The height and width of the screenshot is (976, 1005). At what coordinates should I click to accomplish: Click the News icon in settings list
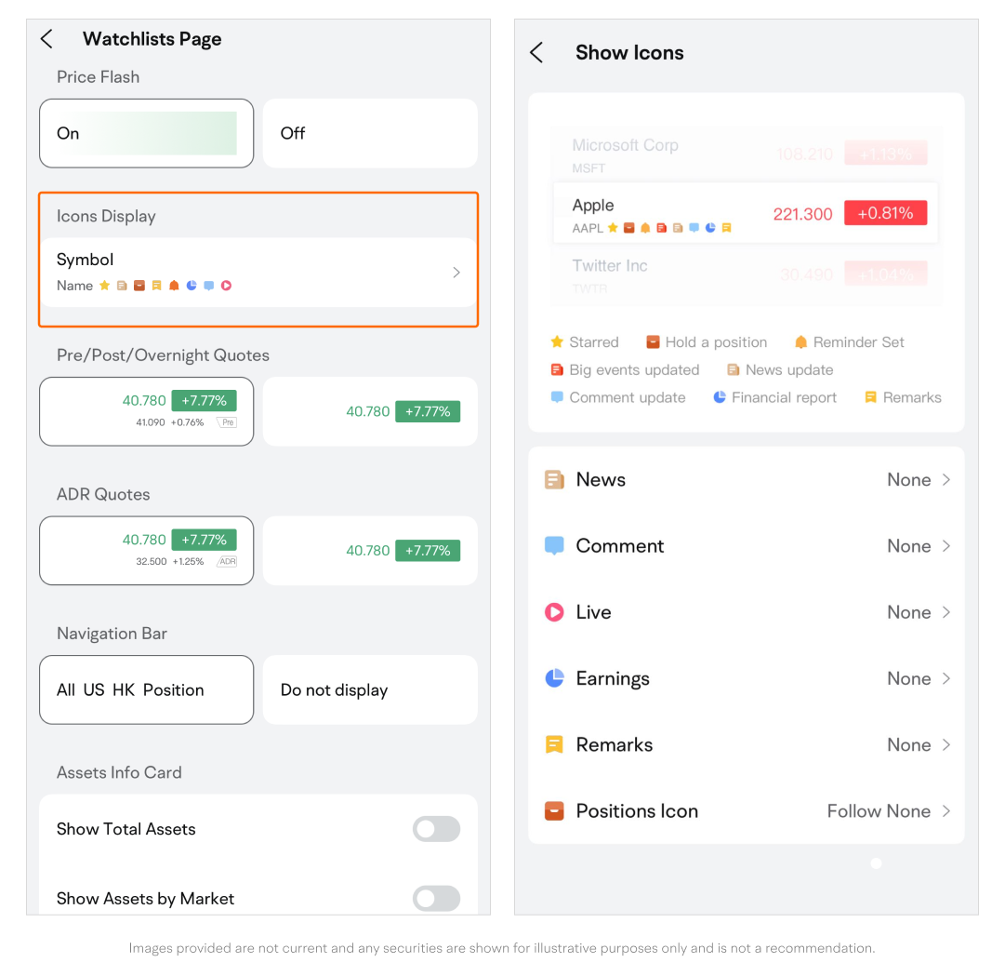click(x=554, y=480)
